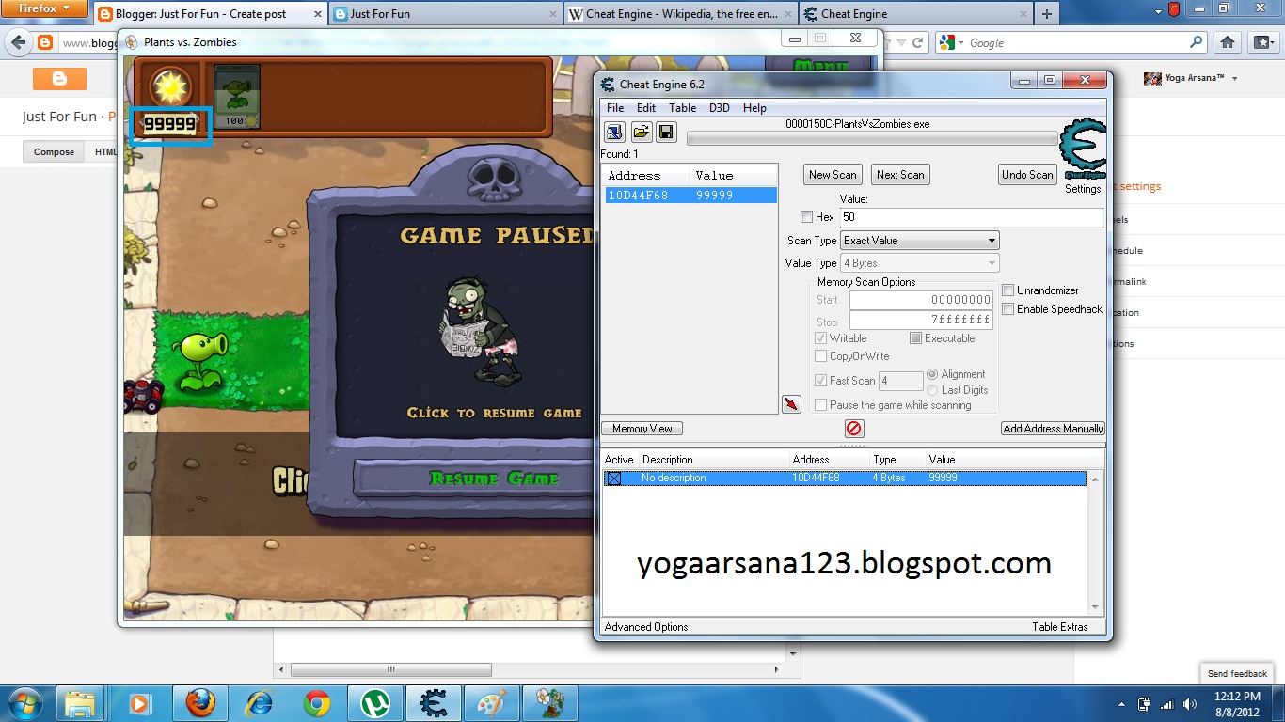Click the red circle clear list icon

coord(854,429)
